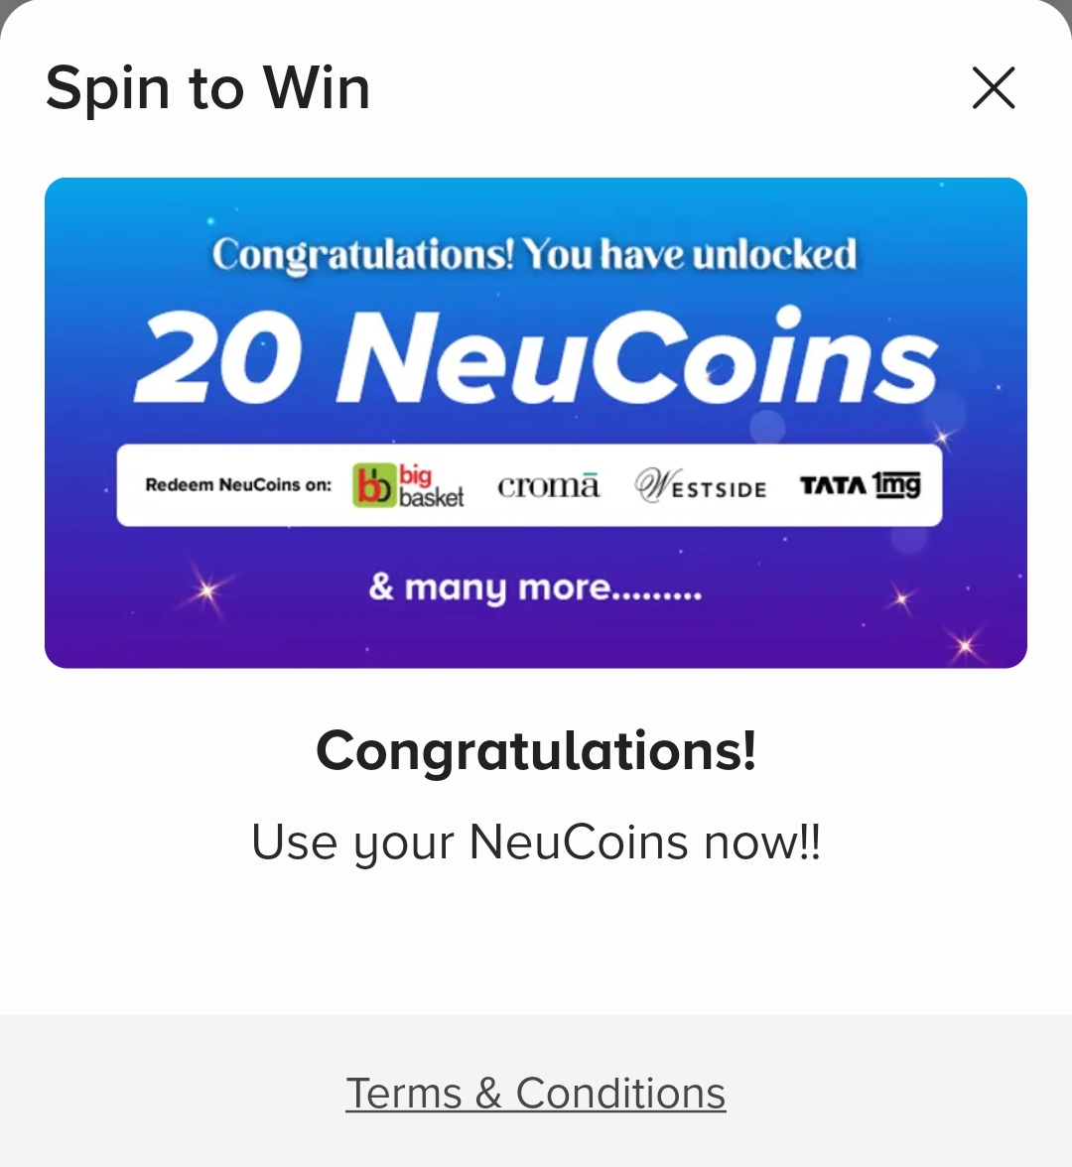
Task: Tap sparkle at the logo strip's top-right corner
Action: 942,437
